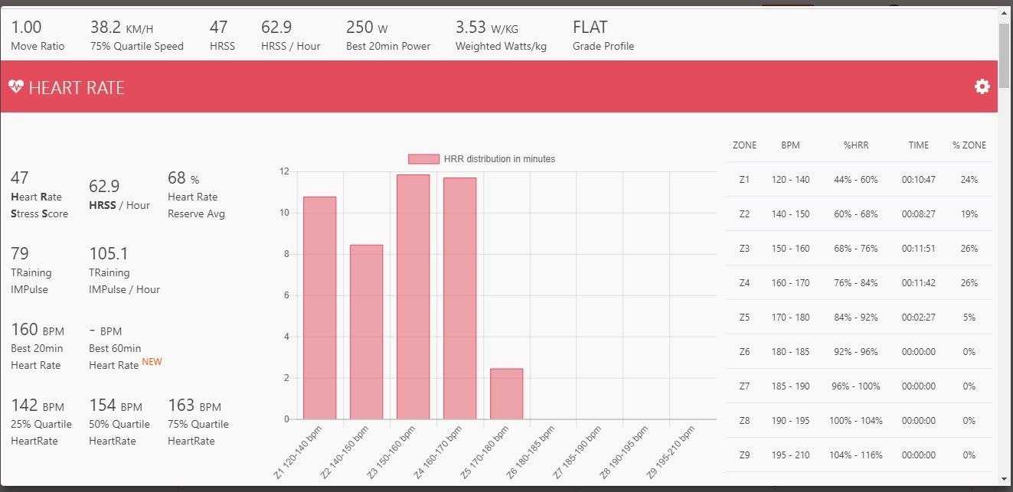This screenshot has width=1013, height=492.
Task: Click the ZONE column header
Action: [x=744, y=145]
